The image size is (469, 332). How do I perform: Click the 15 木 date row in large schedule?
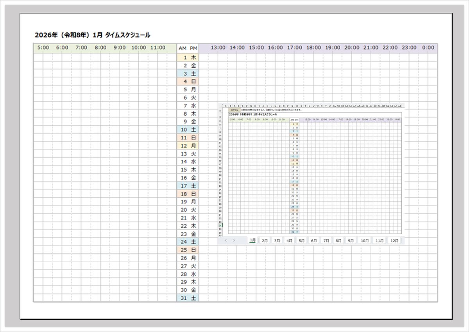click(188, 170)
